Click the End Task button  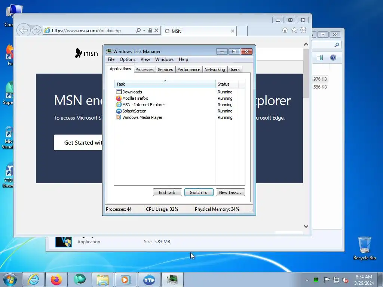pyautogui.click(x=167, y=192)
